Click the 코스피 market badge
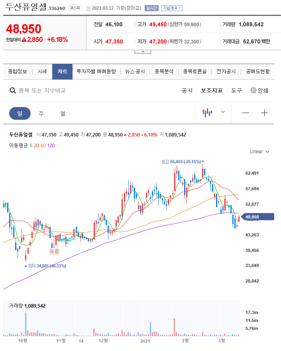 coord(75,8)
